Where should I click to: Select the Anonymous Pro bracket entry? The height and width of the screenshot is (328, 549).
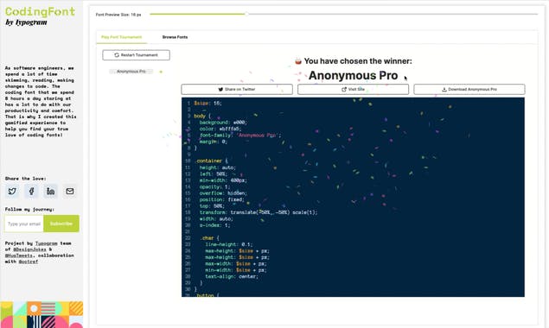[x=131, y=72]
